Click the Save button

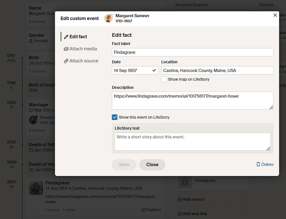pos(124,165)
